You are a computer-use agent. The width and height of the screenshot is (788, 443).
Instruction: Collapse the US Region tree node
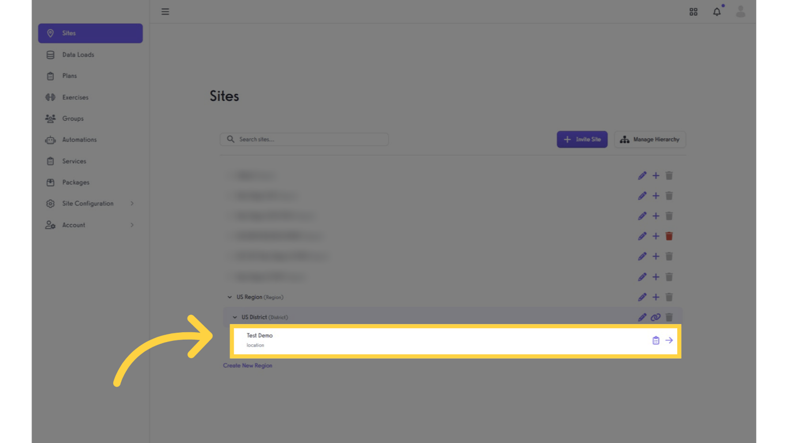point(230,297)
